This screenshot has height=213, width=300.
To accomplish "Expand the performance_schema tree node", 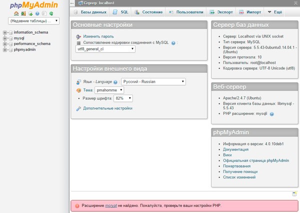I will pos(5,44).
